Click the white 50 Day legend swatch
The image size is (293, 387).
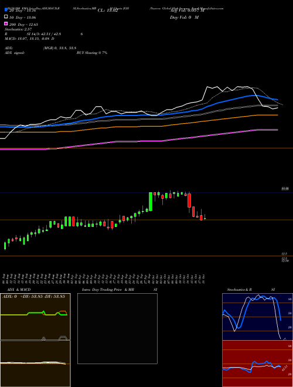pyautogui.click(x=6, y=16)
